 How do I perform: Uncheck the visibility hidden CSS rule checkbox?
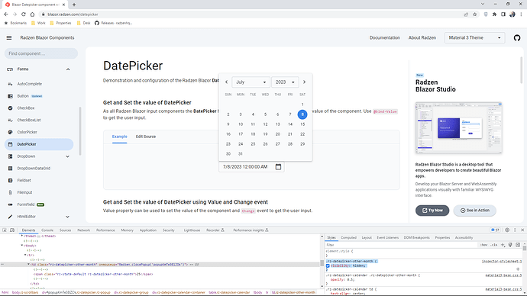[328, 265]
